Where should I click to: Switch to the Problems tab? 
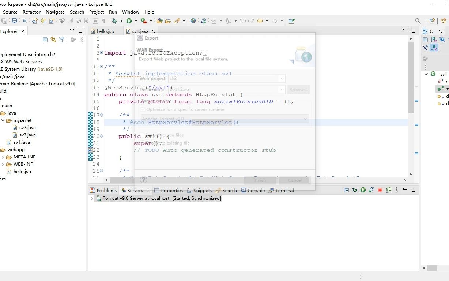click(103, 191)
